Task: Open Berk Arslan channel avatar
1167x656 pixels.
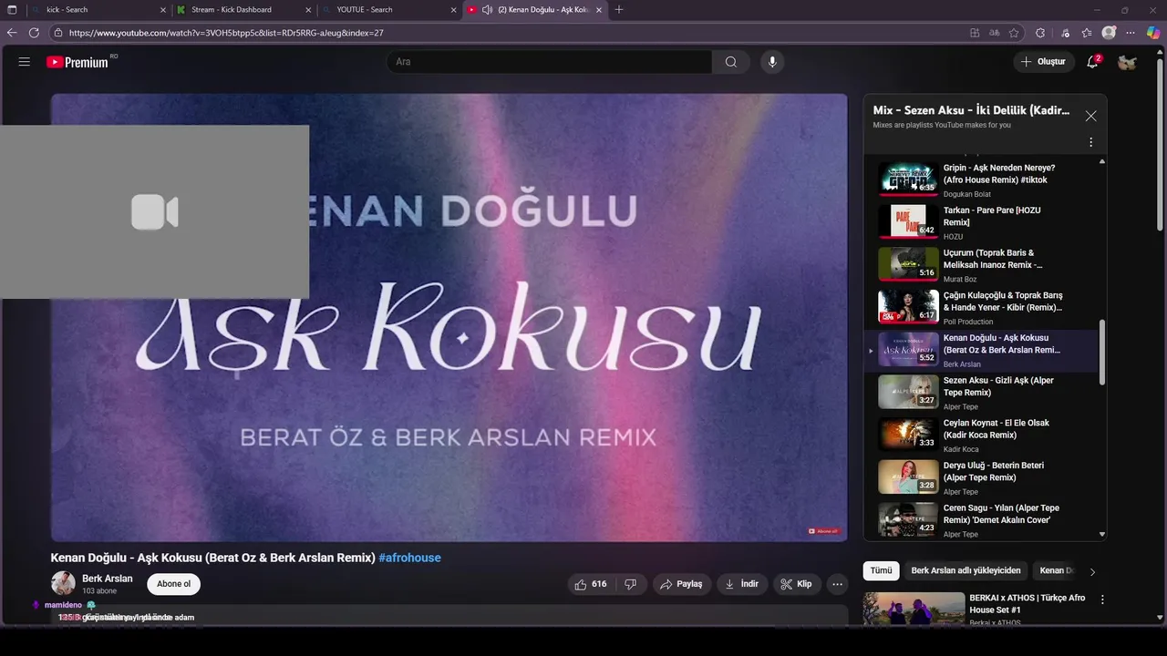Action: [63, 583]
